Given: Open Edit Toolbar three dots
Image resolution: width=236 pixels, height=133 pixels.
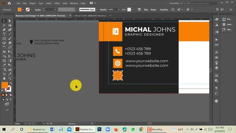Looking at the screenshot, I should tap(7, 110).
